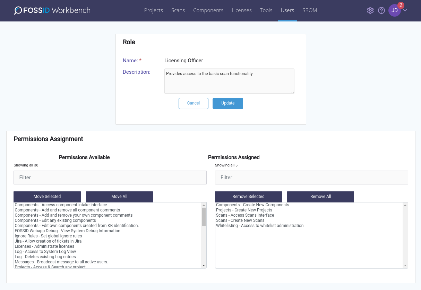Select 'Components - Add and remove all component comments'
Image resolution: width=421 pixels, height=290 pixels.
pos(108,210)
